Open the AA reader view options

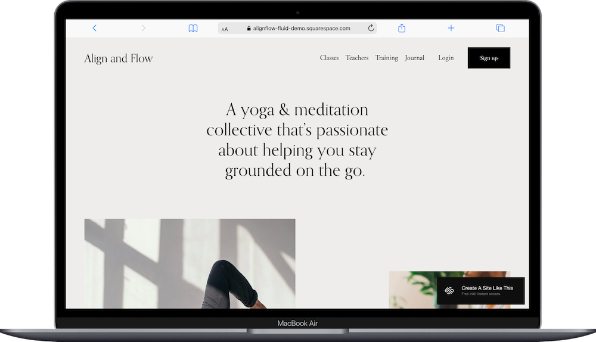click(225, 29)
